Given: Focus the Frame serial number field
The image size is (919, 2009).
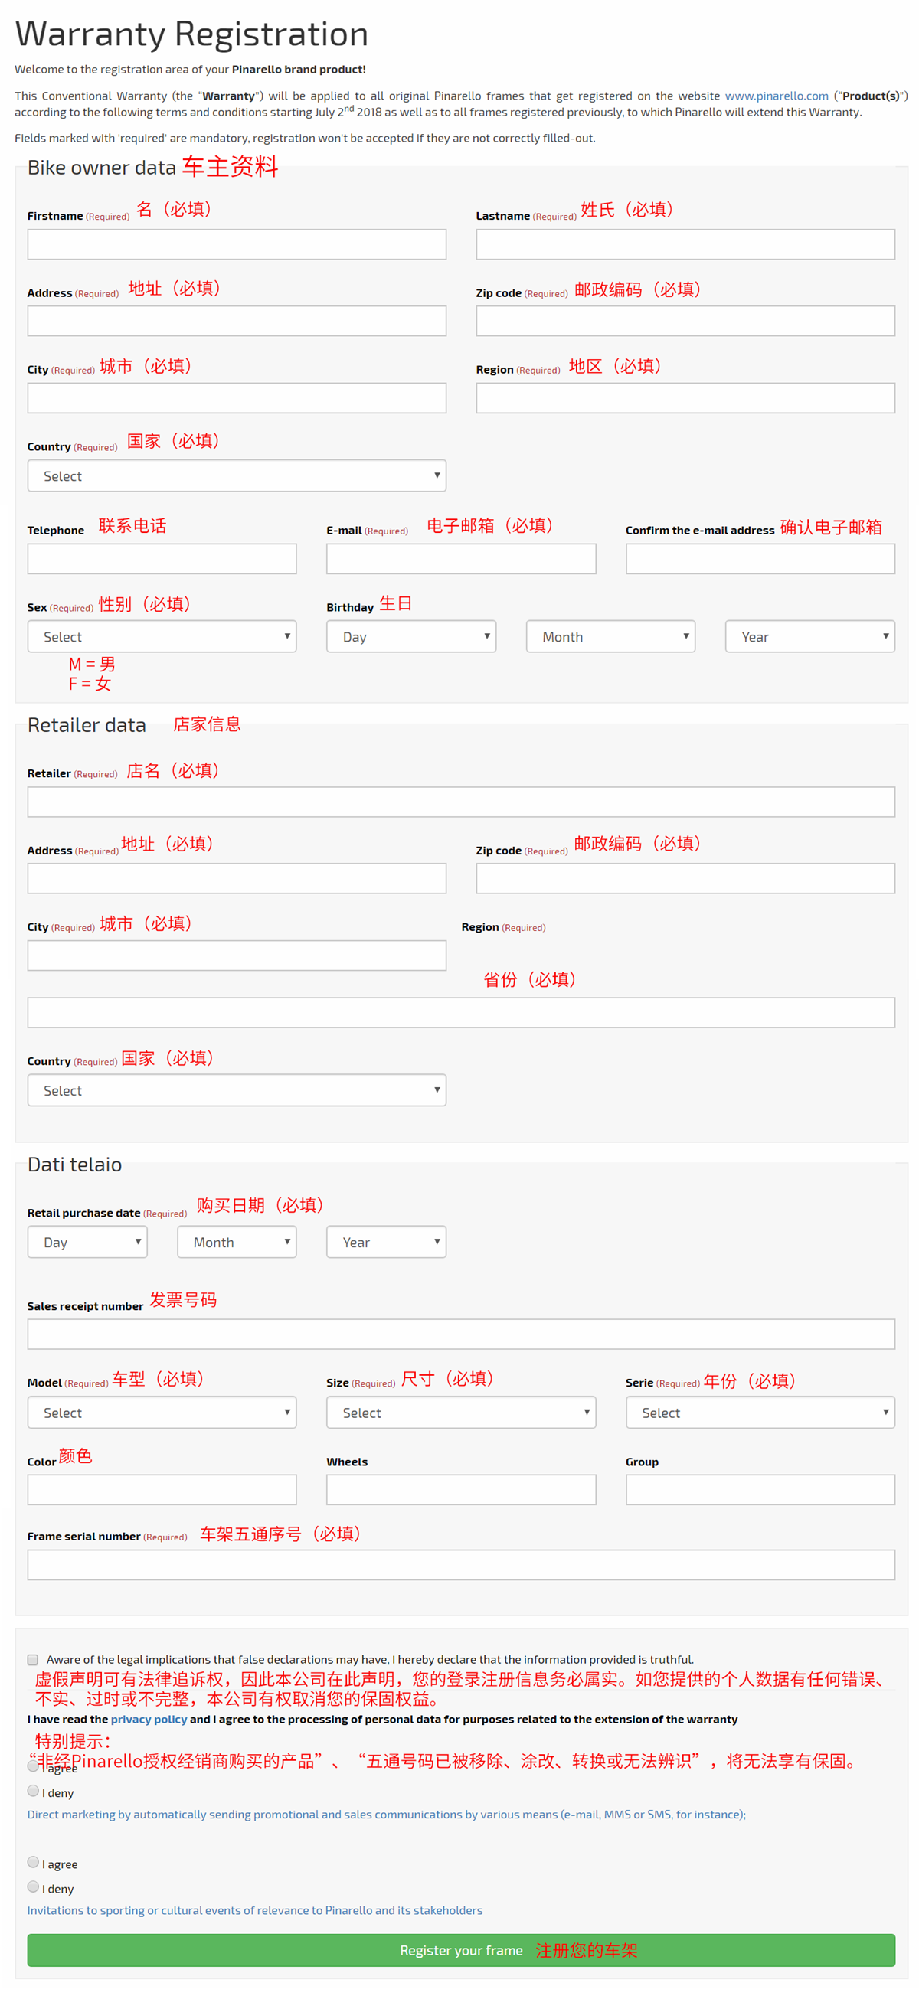Looking at the screenshot, I should (460, 1564).
